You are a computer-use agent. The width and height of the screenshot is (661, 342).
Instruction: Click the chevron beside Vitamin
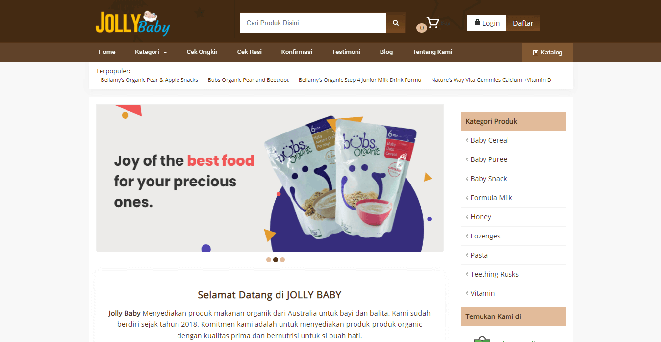click(467, 293)
